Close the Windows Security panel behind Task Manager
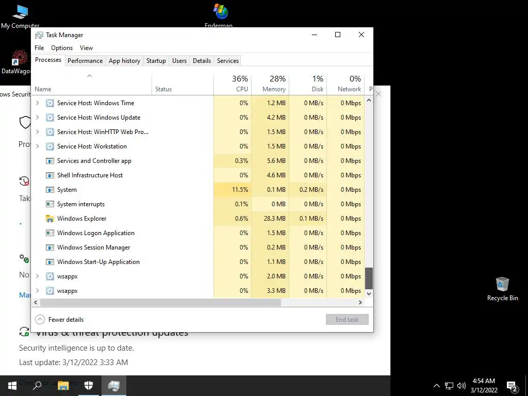This screenshot has height=396, width=528. [378, 94]
